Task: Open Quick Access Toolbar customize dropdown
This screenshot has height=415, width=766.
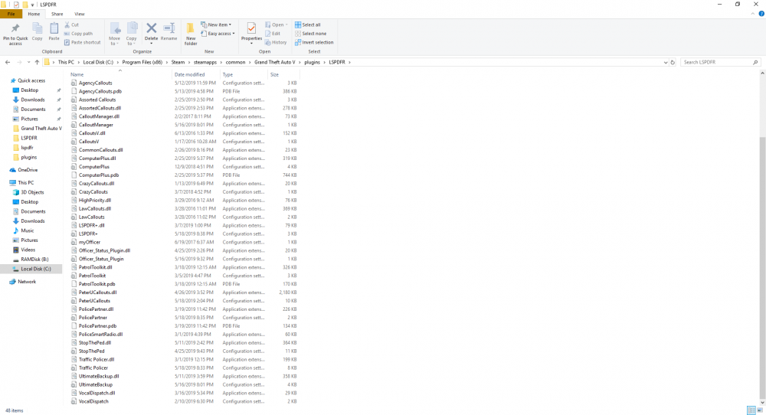Action: click(x=33, y=5)
